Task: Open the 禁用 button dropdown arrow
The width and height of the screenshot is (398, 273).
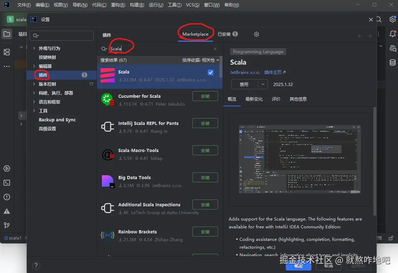Action: (x=263, y=84)
